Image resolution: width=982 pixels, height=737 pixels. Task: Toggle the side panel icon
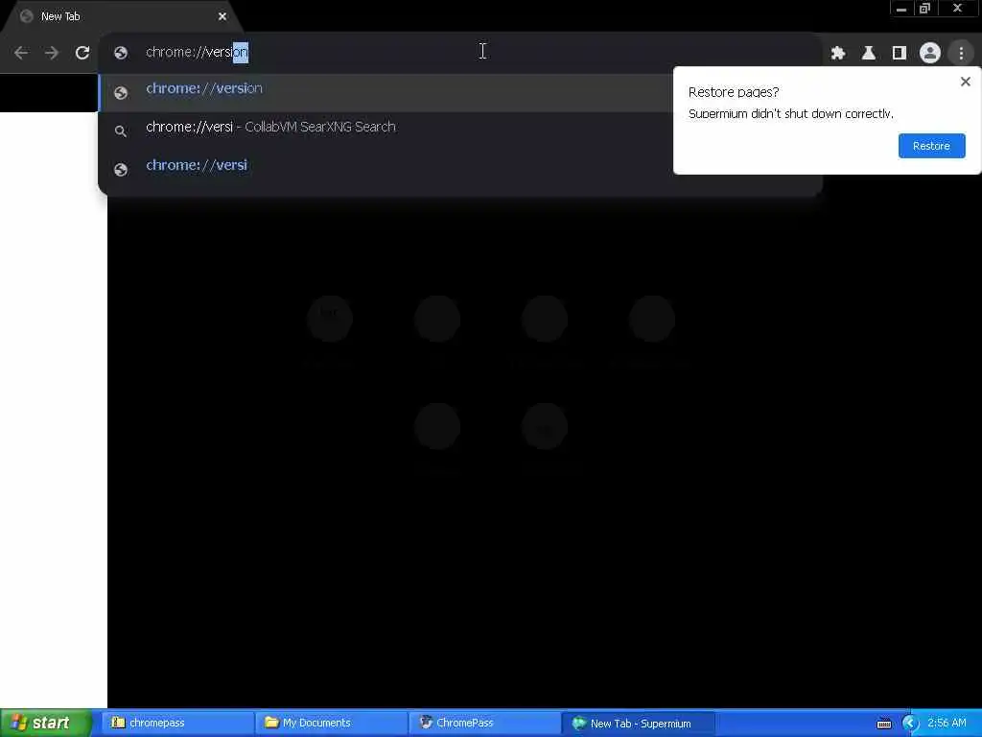tap(900, 53)
